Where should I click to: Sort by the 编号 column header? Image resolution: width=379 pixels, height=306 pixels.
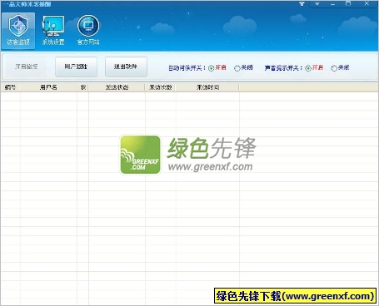coord(10,87)
